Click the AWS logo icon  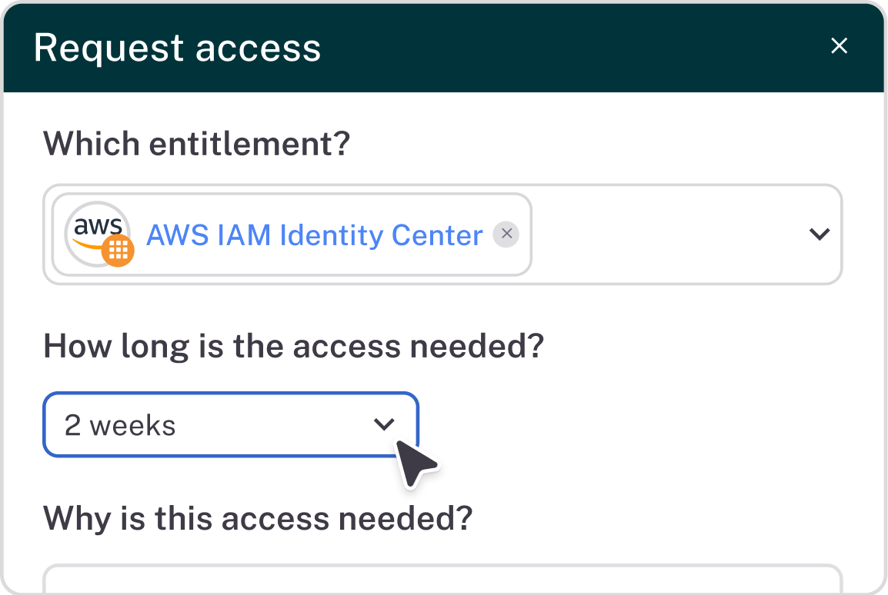95,232
